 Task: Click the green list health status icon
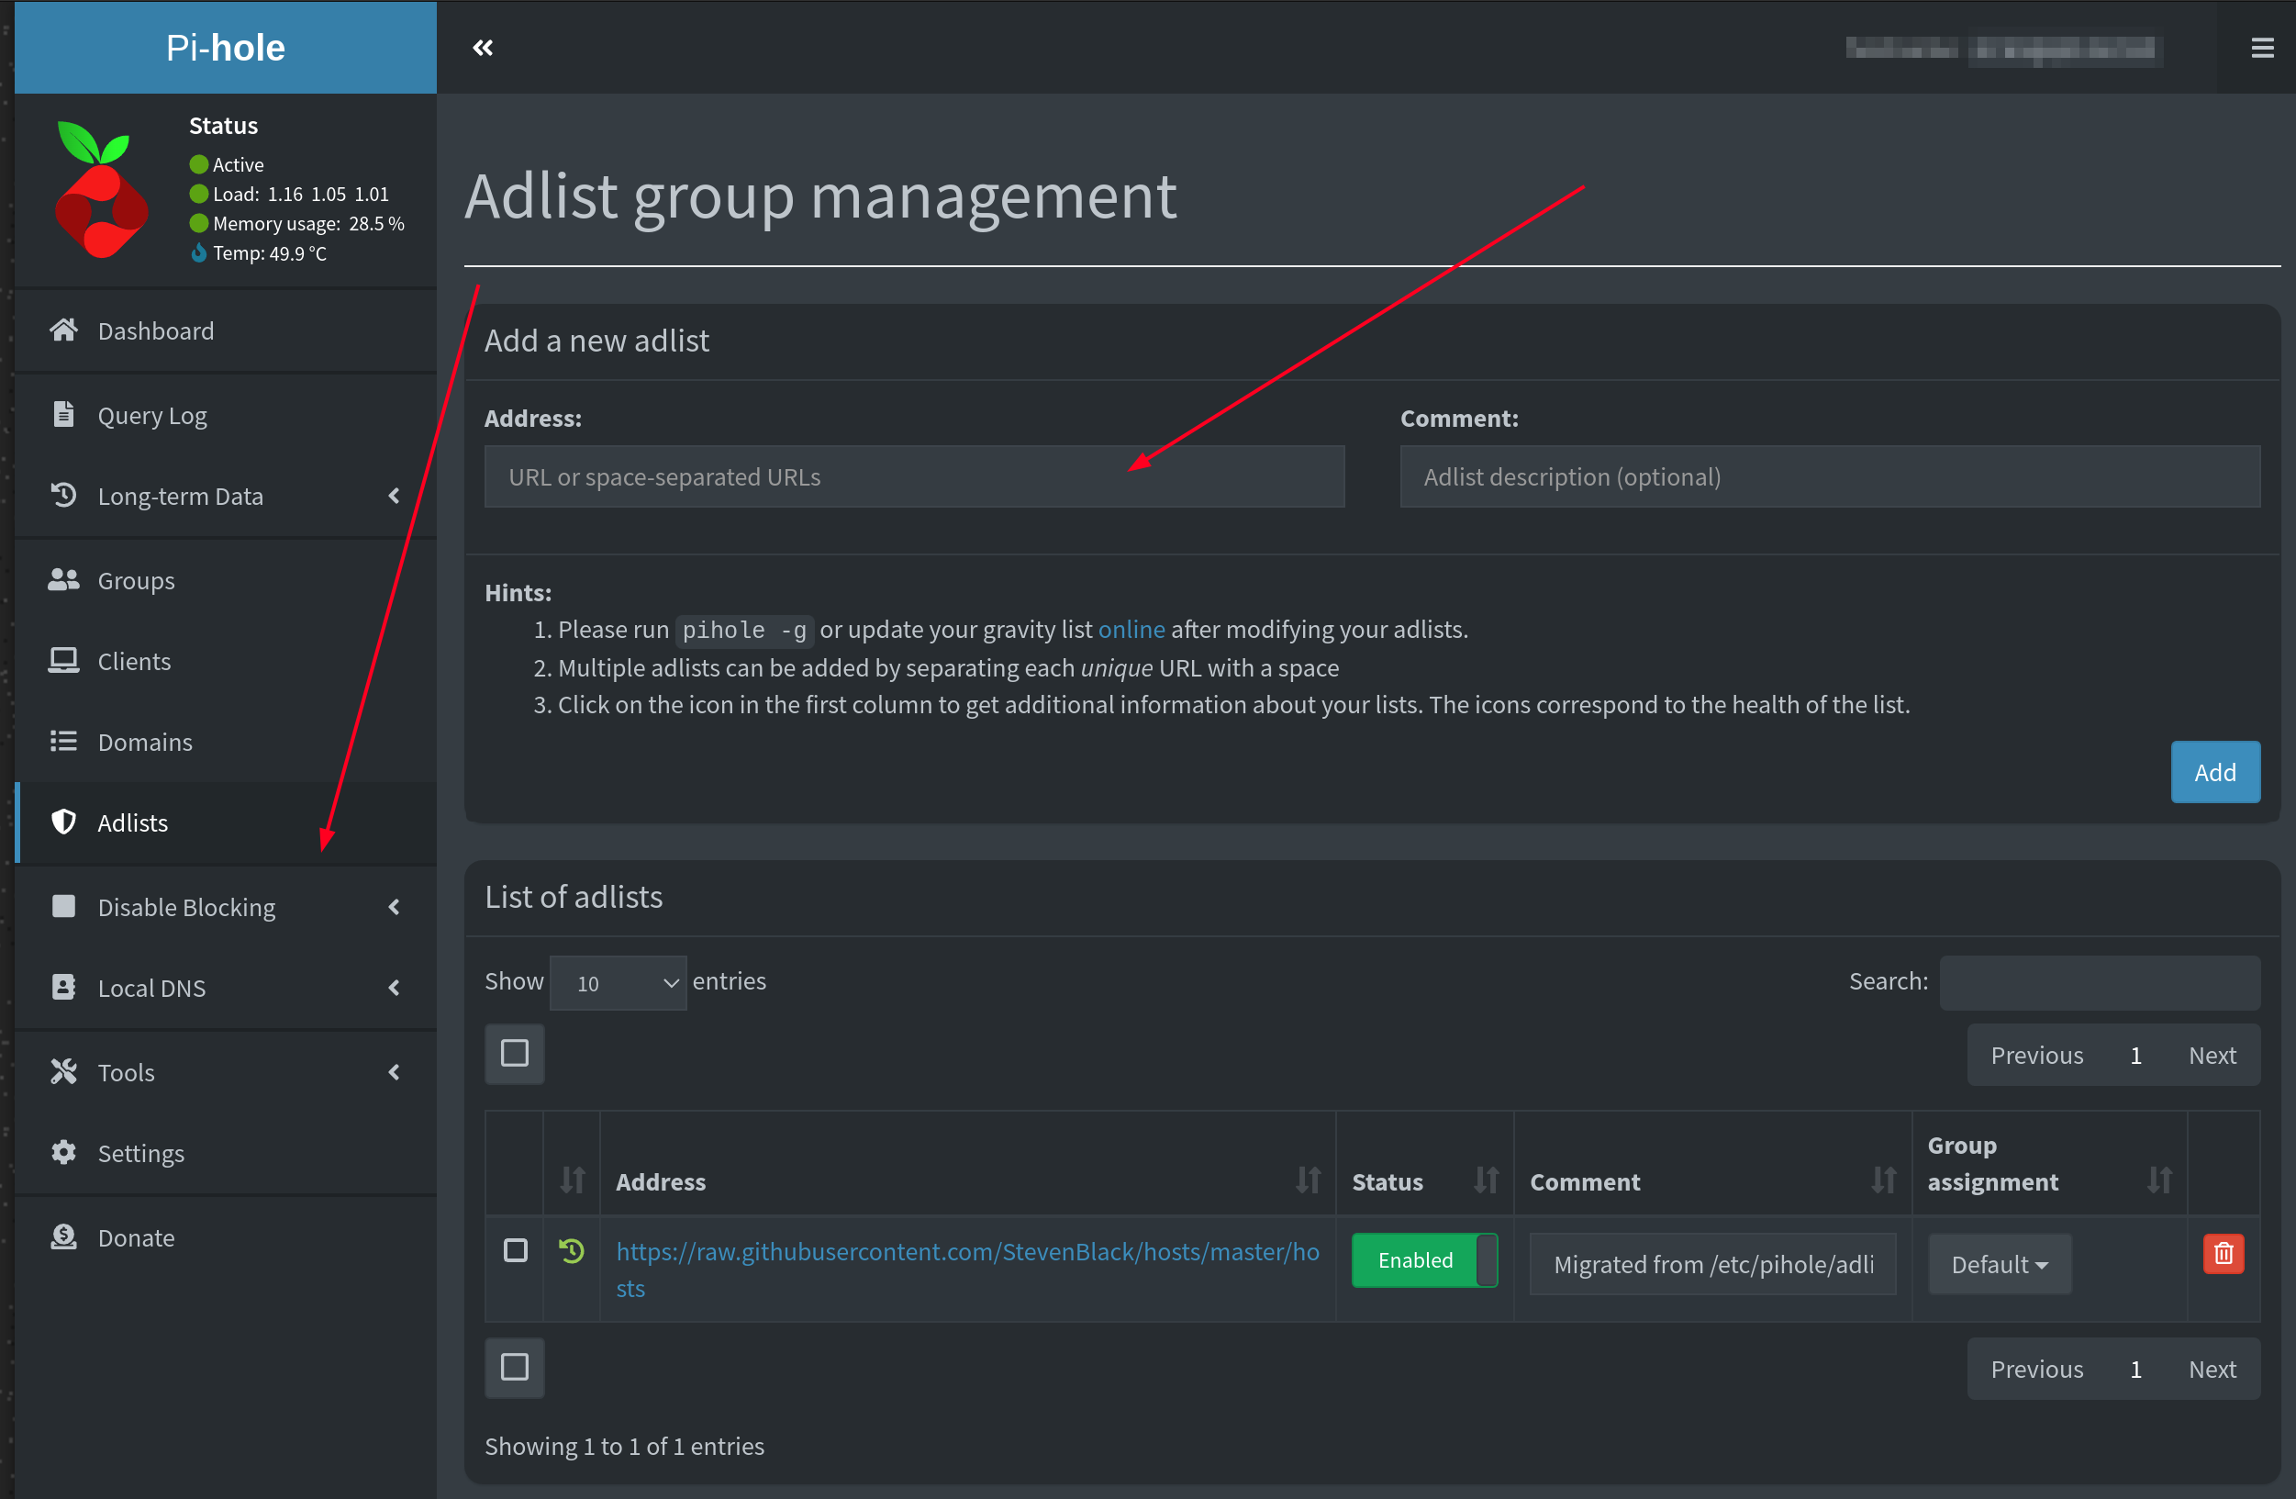pyautogui.click(x=571, y=1251)
